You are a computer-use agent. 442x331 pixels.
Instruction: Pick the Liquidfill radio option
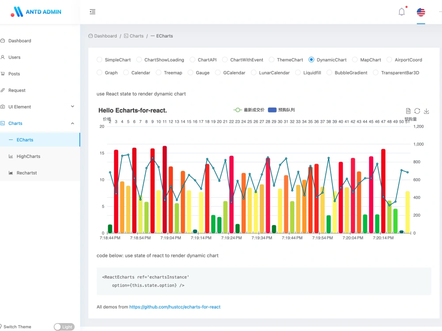[298, 73]
